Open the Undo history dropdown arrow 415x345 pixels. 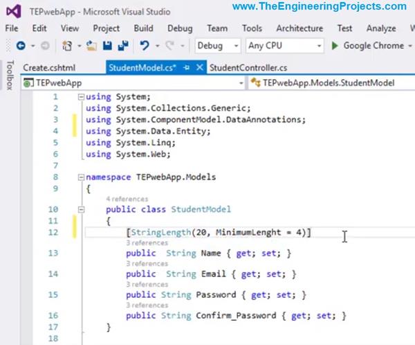click(158, 46)
